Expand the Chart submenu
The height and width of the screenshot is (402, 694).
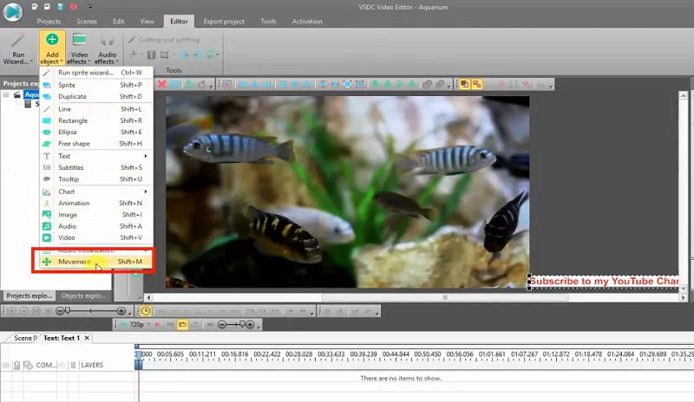pos(96,191)
